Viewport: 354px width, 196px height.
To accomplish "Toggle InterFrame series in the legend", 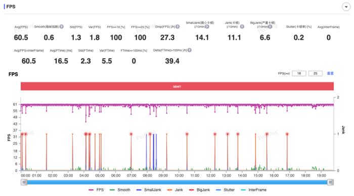I will [x=253, y=190].
